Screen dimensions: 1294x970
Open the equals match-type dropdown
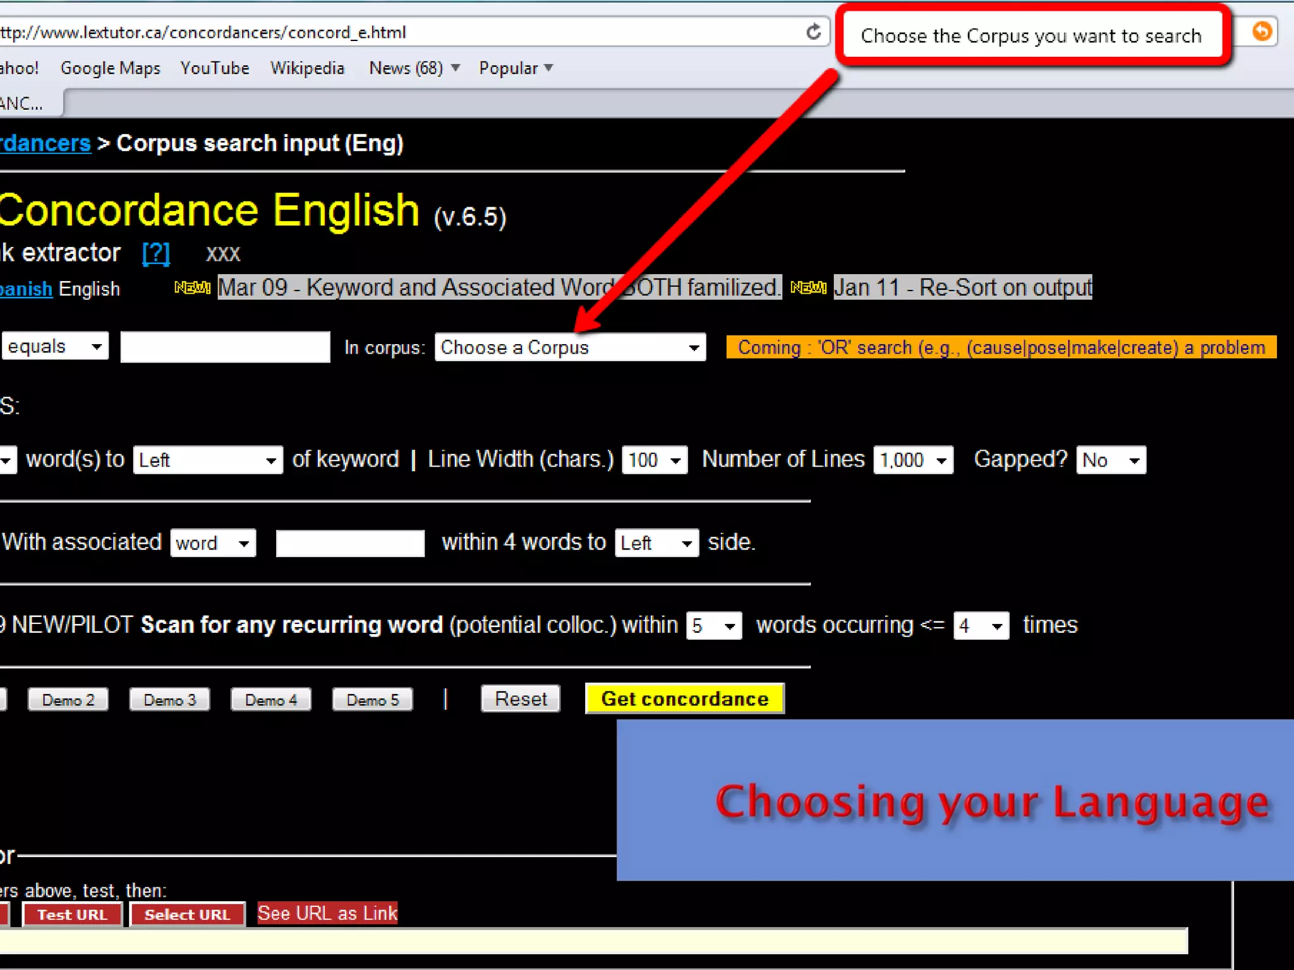coord(55,346)
